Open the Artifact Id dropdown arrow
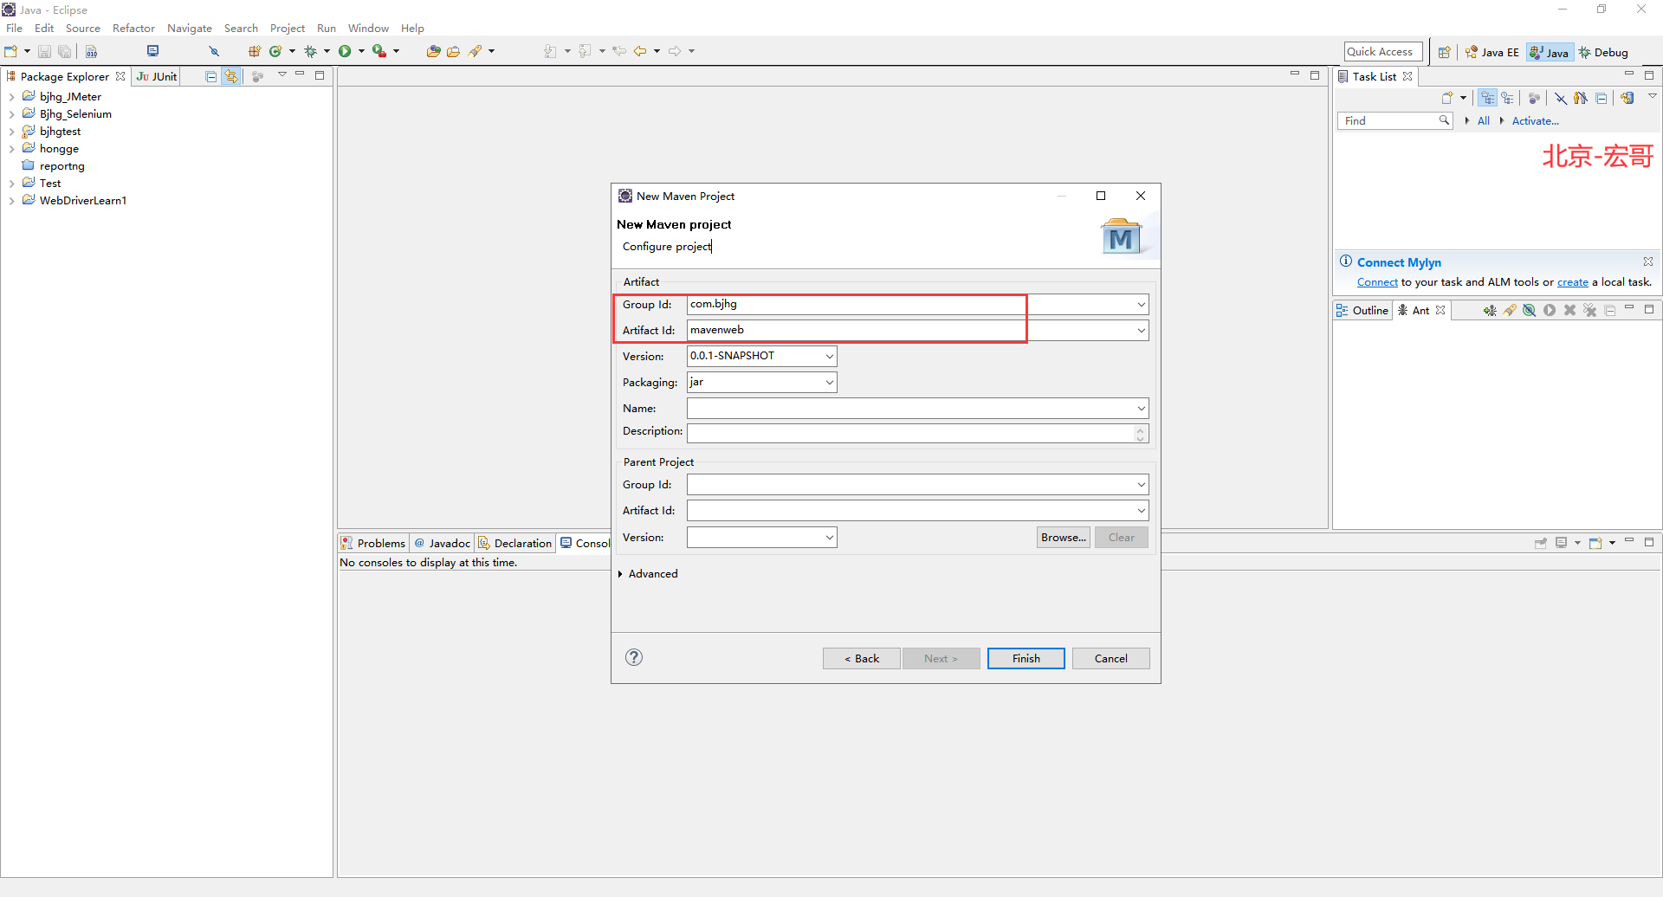The image size is (1663, 897). (x=1141, y=331)
